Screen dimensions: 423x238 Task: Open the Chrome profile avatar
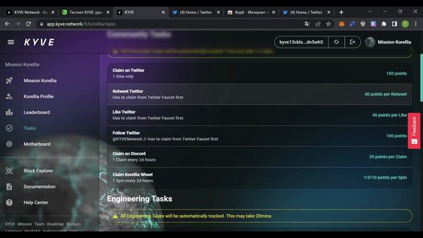[405, 24]
